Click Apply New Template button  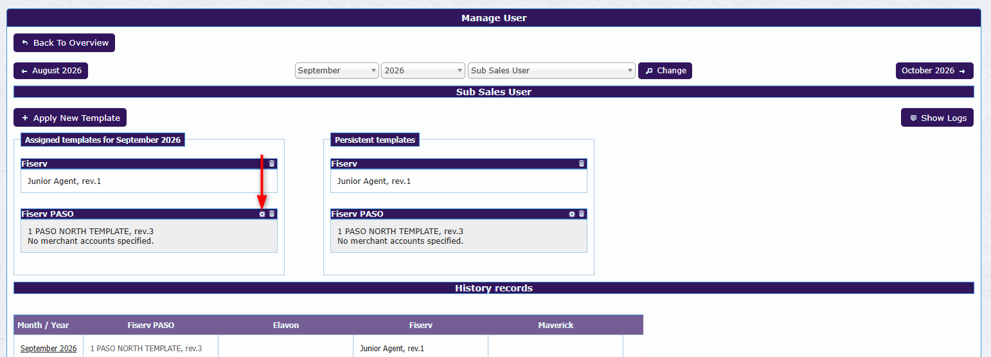70,118
